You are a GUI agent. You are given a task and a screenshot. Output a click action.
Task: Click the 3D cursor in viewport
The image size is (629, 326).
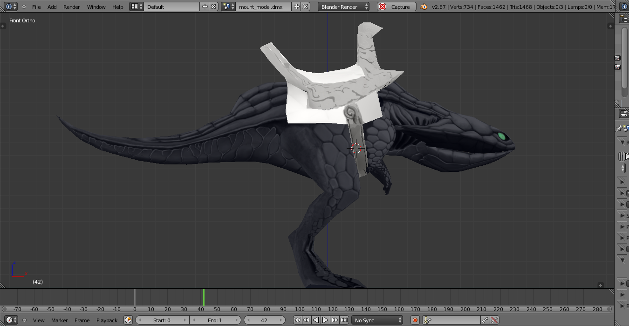(x=356, y=149)
